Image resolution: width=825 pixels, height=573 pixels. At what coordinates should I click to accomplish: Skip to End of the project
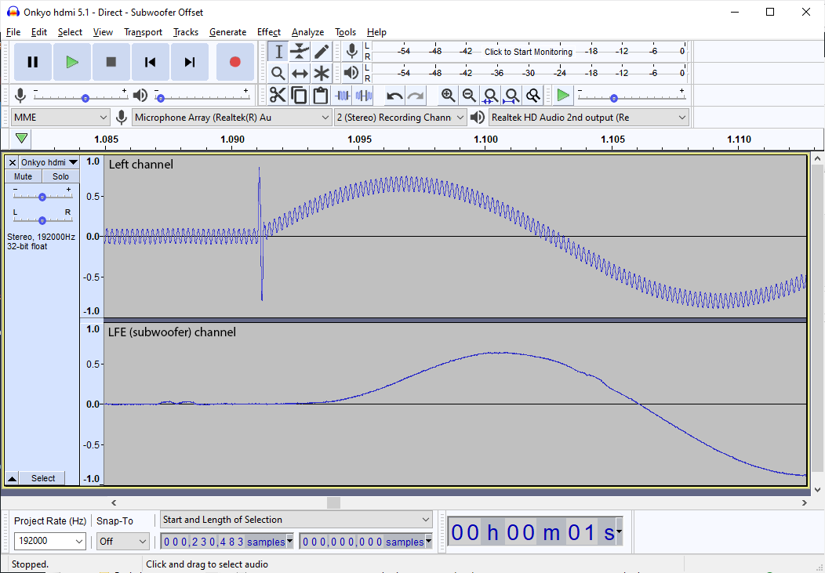click(190, 62)
